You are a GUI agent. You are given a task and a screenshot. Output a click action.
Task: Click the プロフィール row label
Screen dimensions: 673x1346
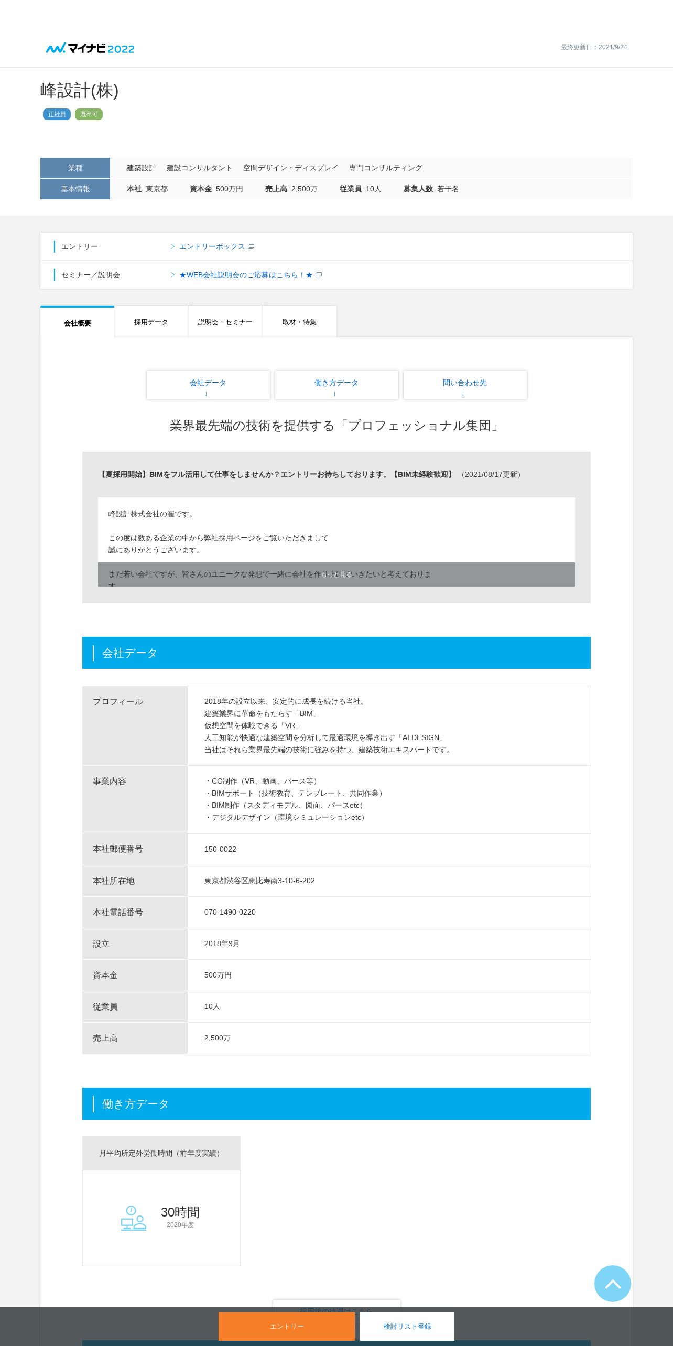118,702
